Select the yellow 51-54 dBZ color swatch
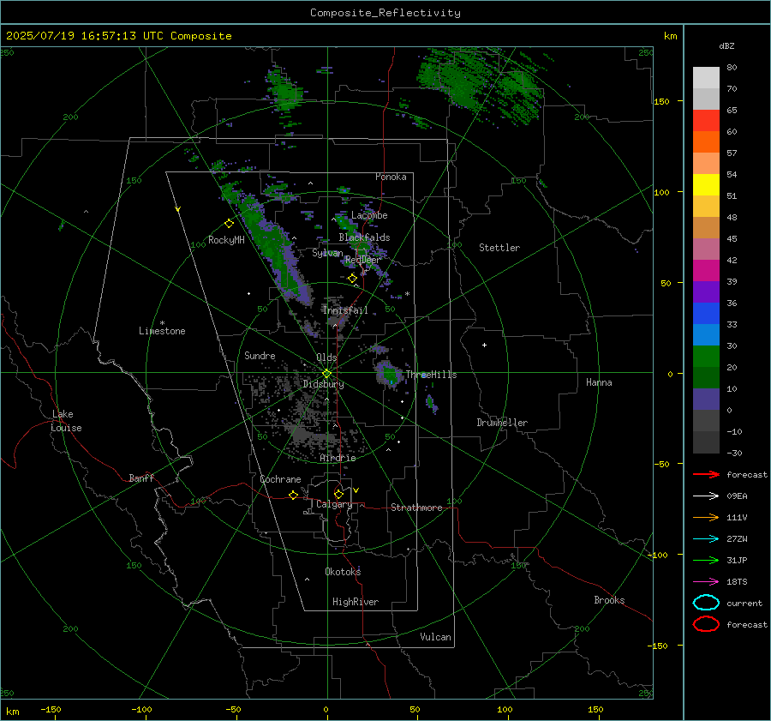The height and width of the screenshot is (721, 771). [x=706, y=185]
